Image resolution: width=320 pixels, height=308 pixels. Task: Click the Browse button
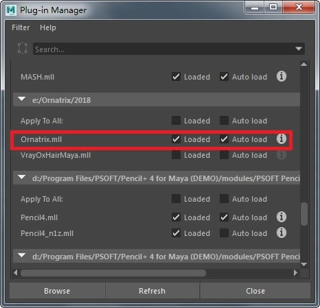[x=57, y=291]
